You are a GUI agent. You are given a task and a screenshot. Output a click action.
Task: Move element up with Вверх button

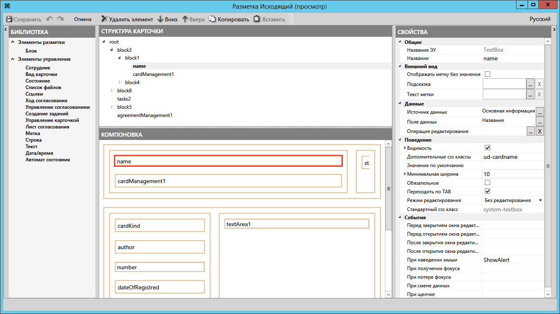[x=193, y=19]
